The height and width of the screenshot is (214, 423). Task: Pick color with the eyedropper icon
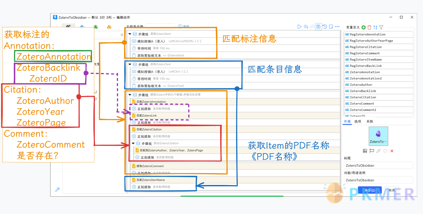(378, 151)
